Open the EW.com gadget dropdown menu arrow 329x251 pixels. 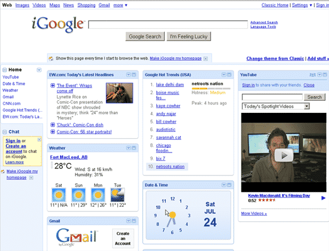pyautogui.click(x=128, y=74)
